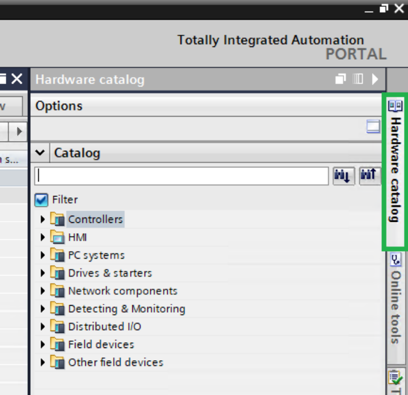Expand the PC systems folder

(x=42, y=255)
